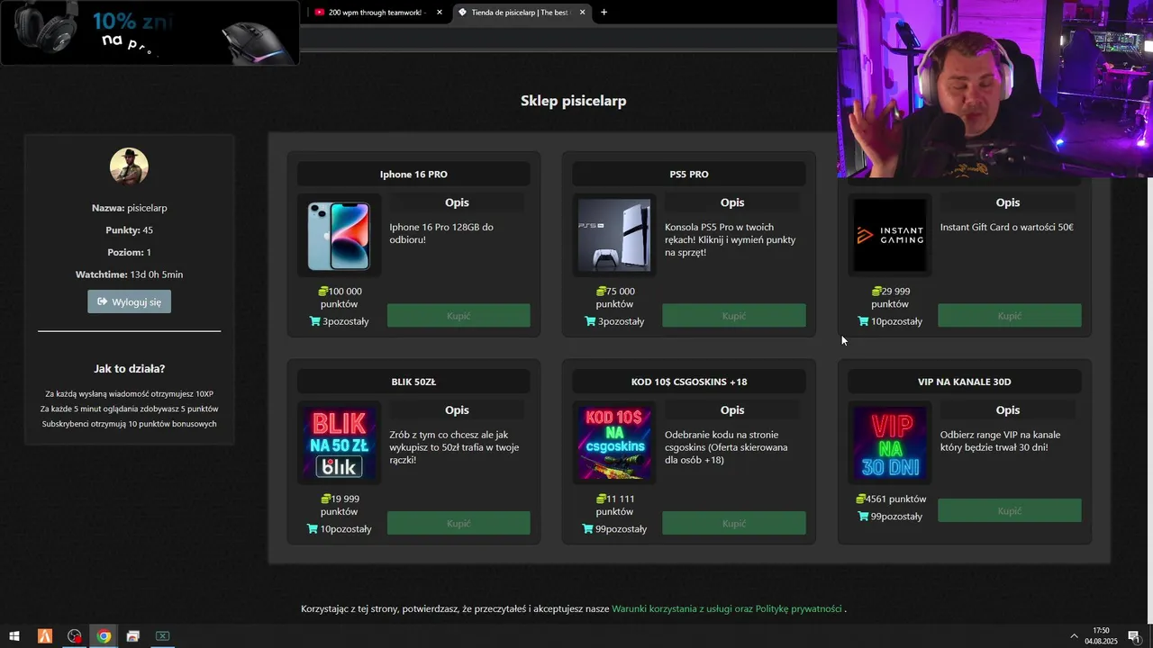Click the cart icon on PS5 PRO card
1153x648 pixels.
click(x=590, y=321)
